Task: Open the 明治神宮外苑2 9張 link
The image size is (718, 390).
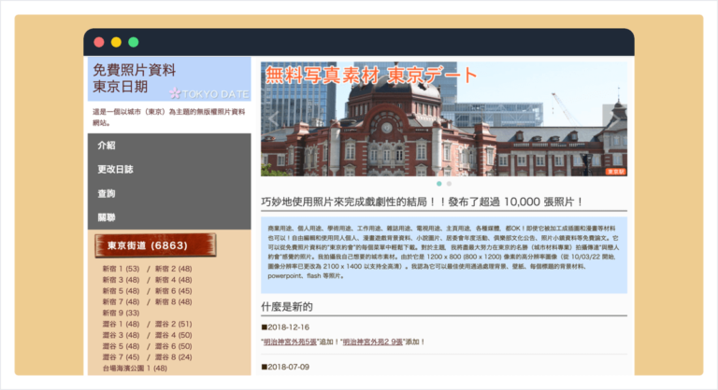Action: [x=373, y=341]
